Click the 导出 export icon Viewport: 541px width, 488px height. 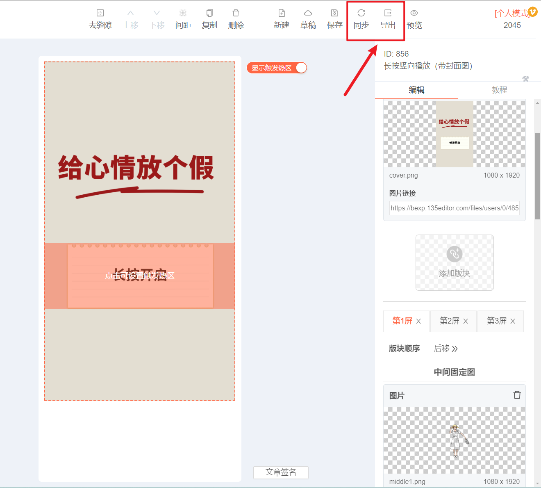388,13
